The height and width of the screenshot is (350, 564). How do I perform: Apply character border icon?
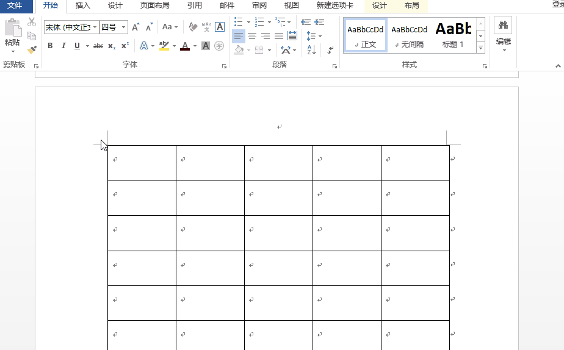click(219, 27)
